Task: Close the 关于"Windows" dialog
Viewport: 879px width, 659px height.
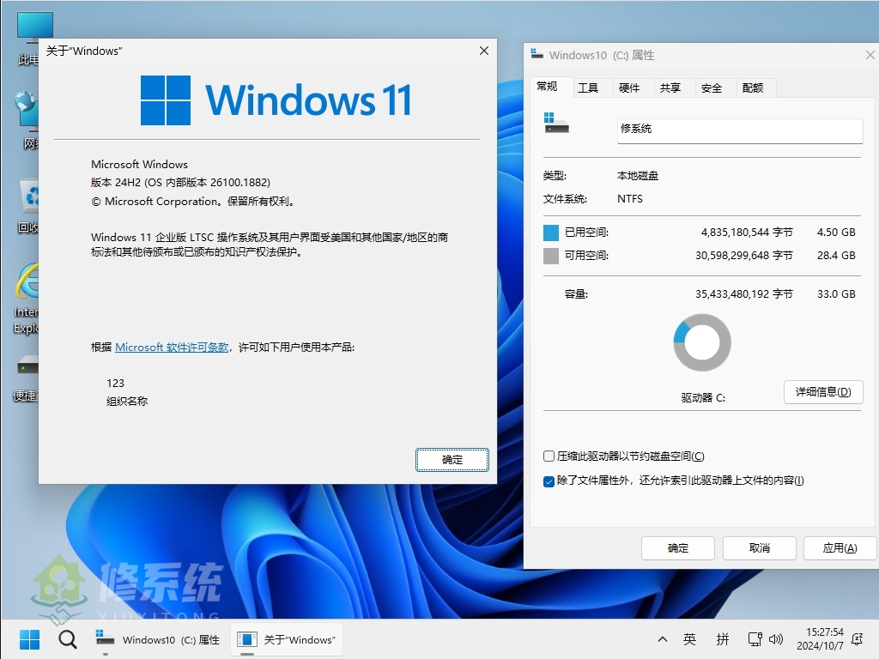Action: coord(484,51)
